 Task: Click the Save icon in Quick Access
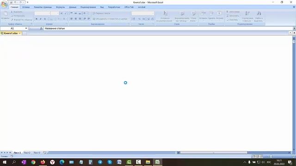point(11,2)
